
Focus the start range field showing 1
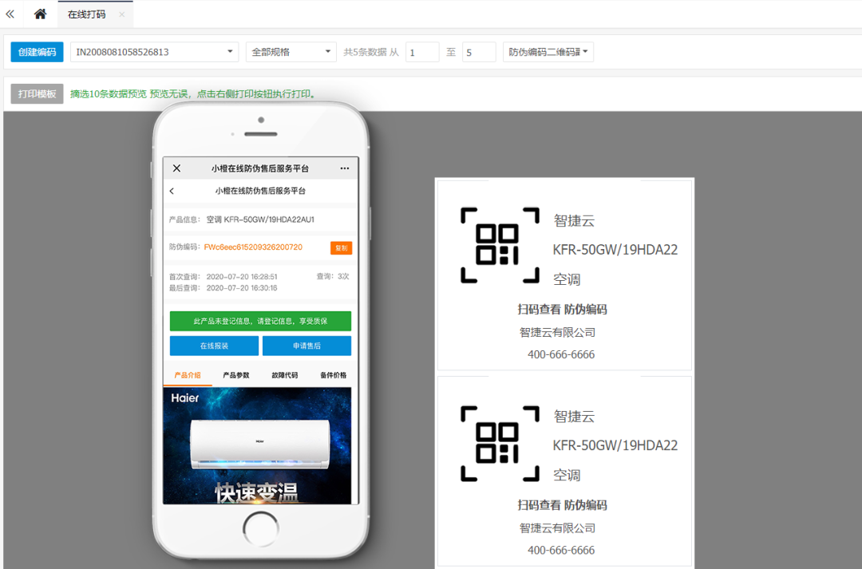[422, 52]
